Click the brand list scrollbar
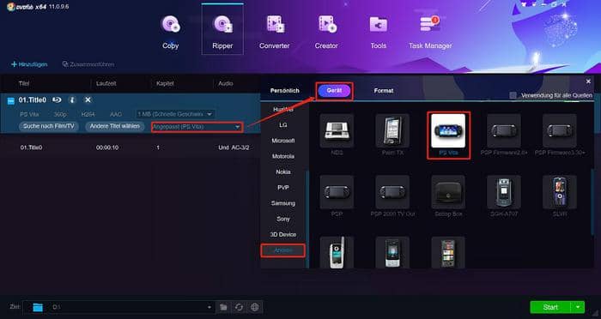Screen dimensions: 601x319 (x=307, y=220)
